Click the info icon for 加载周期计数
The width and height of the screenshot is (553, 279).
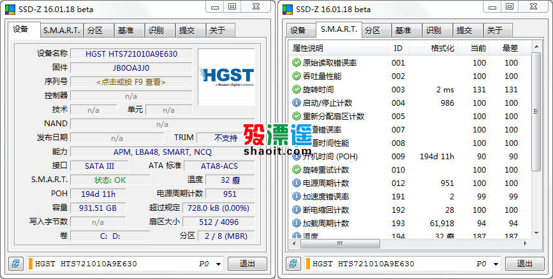coord(296,224)
